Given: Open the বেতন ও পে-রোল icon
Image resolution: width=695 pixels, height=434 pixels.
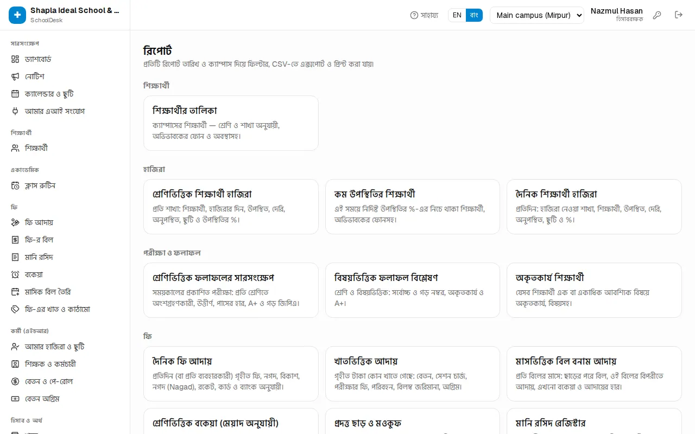Looking at the screenshot, I should pos(15,381).
